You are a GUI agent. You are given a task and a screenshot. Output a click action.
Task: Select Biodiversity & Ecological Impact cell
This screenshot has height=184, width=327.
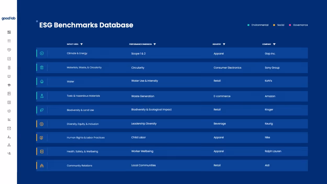(151, 110)
